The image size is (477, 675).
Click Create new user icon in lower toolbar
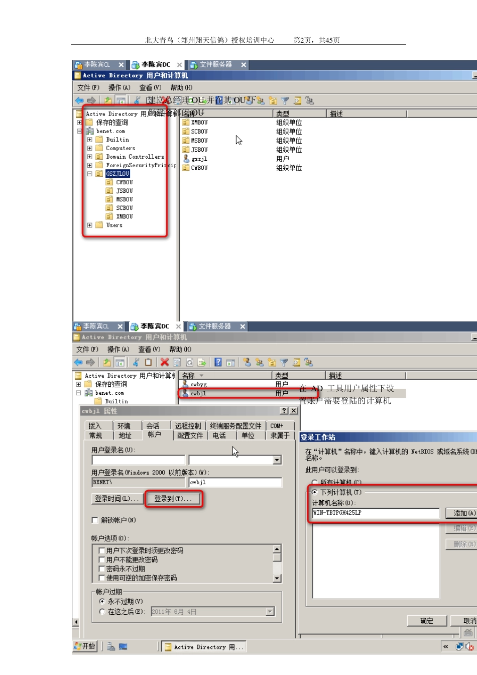coord(247,362)
